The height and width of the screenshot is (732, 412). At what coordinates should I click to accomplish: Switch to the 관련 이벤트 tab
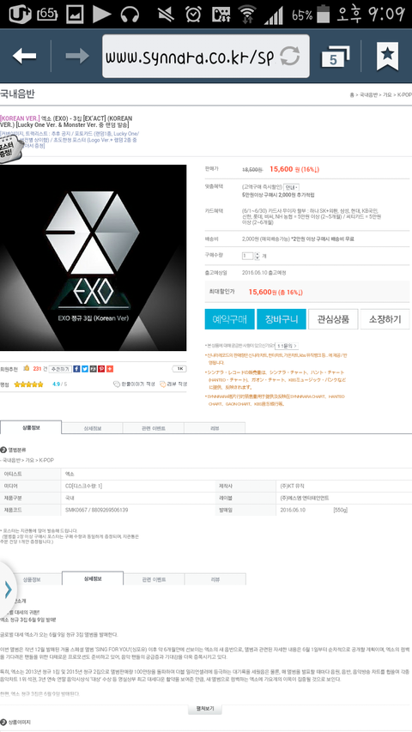[154, 427]
